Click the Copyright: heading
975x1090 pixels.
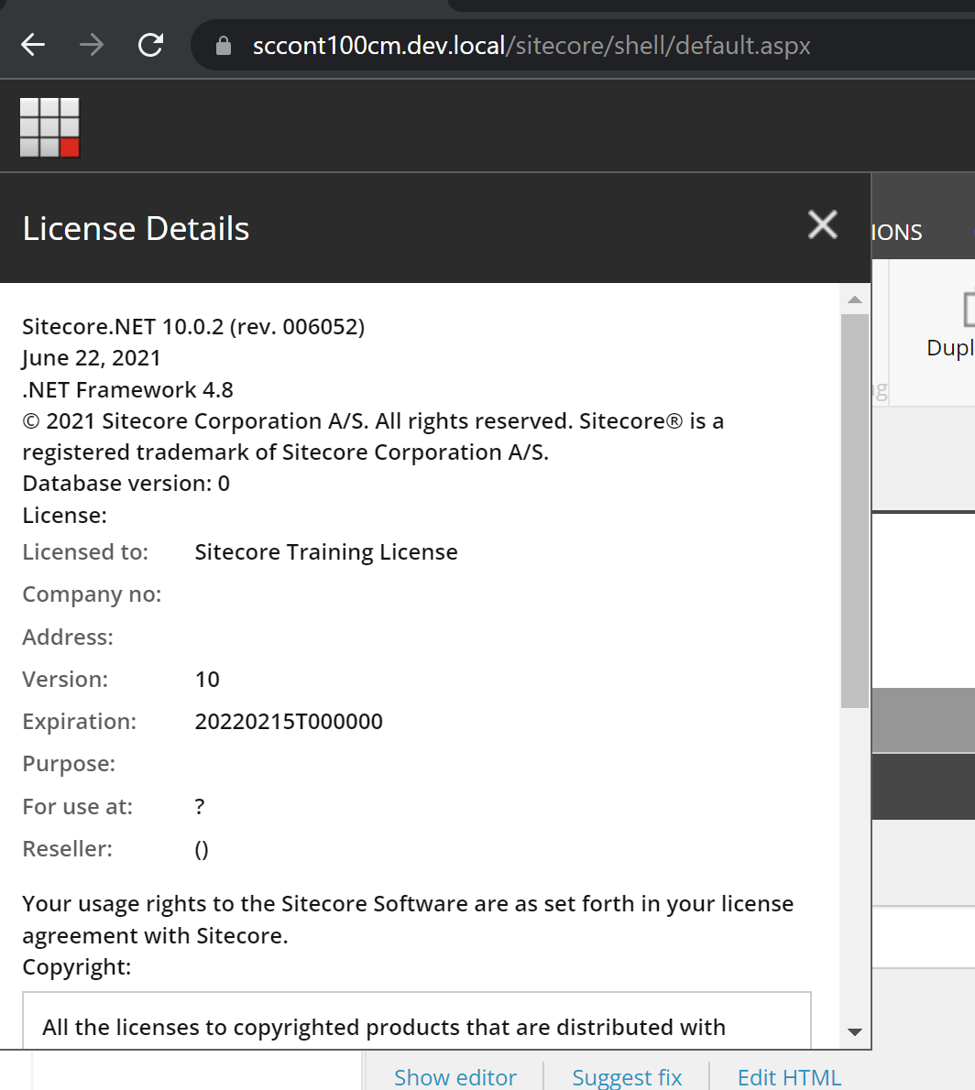76,967
